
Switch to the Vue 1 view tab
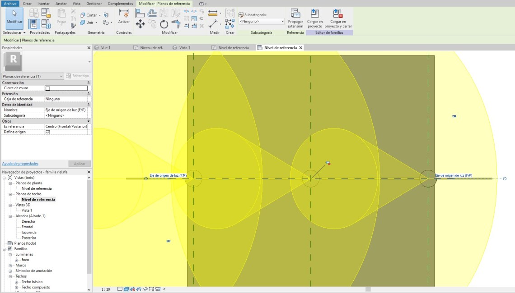(x=106, y=47)
